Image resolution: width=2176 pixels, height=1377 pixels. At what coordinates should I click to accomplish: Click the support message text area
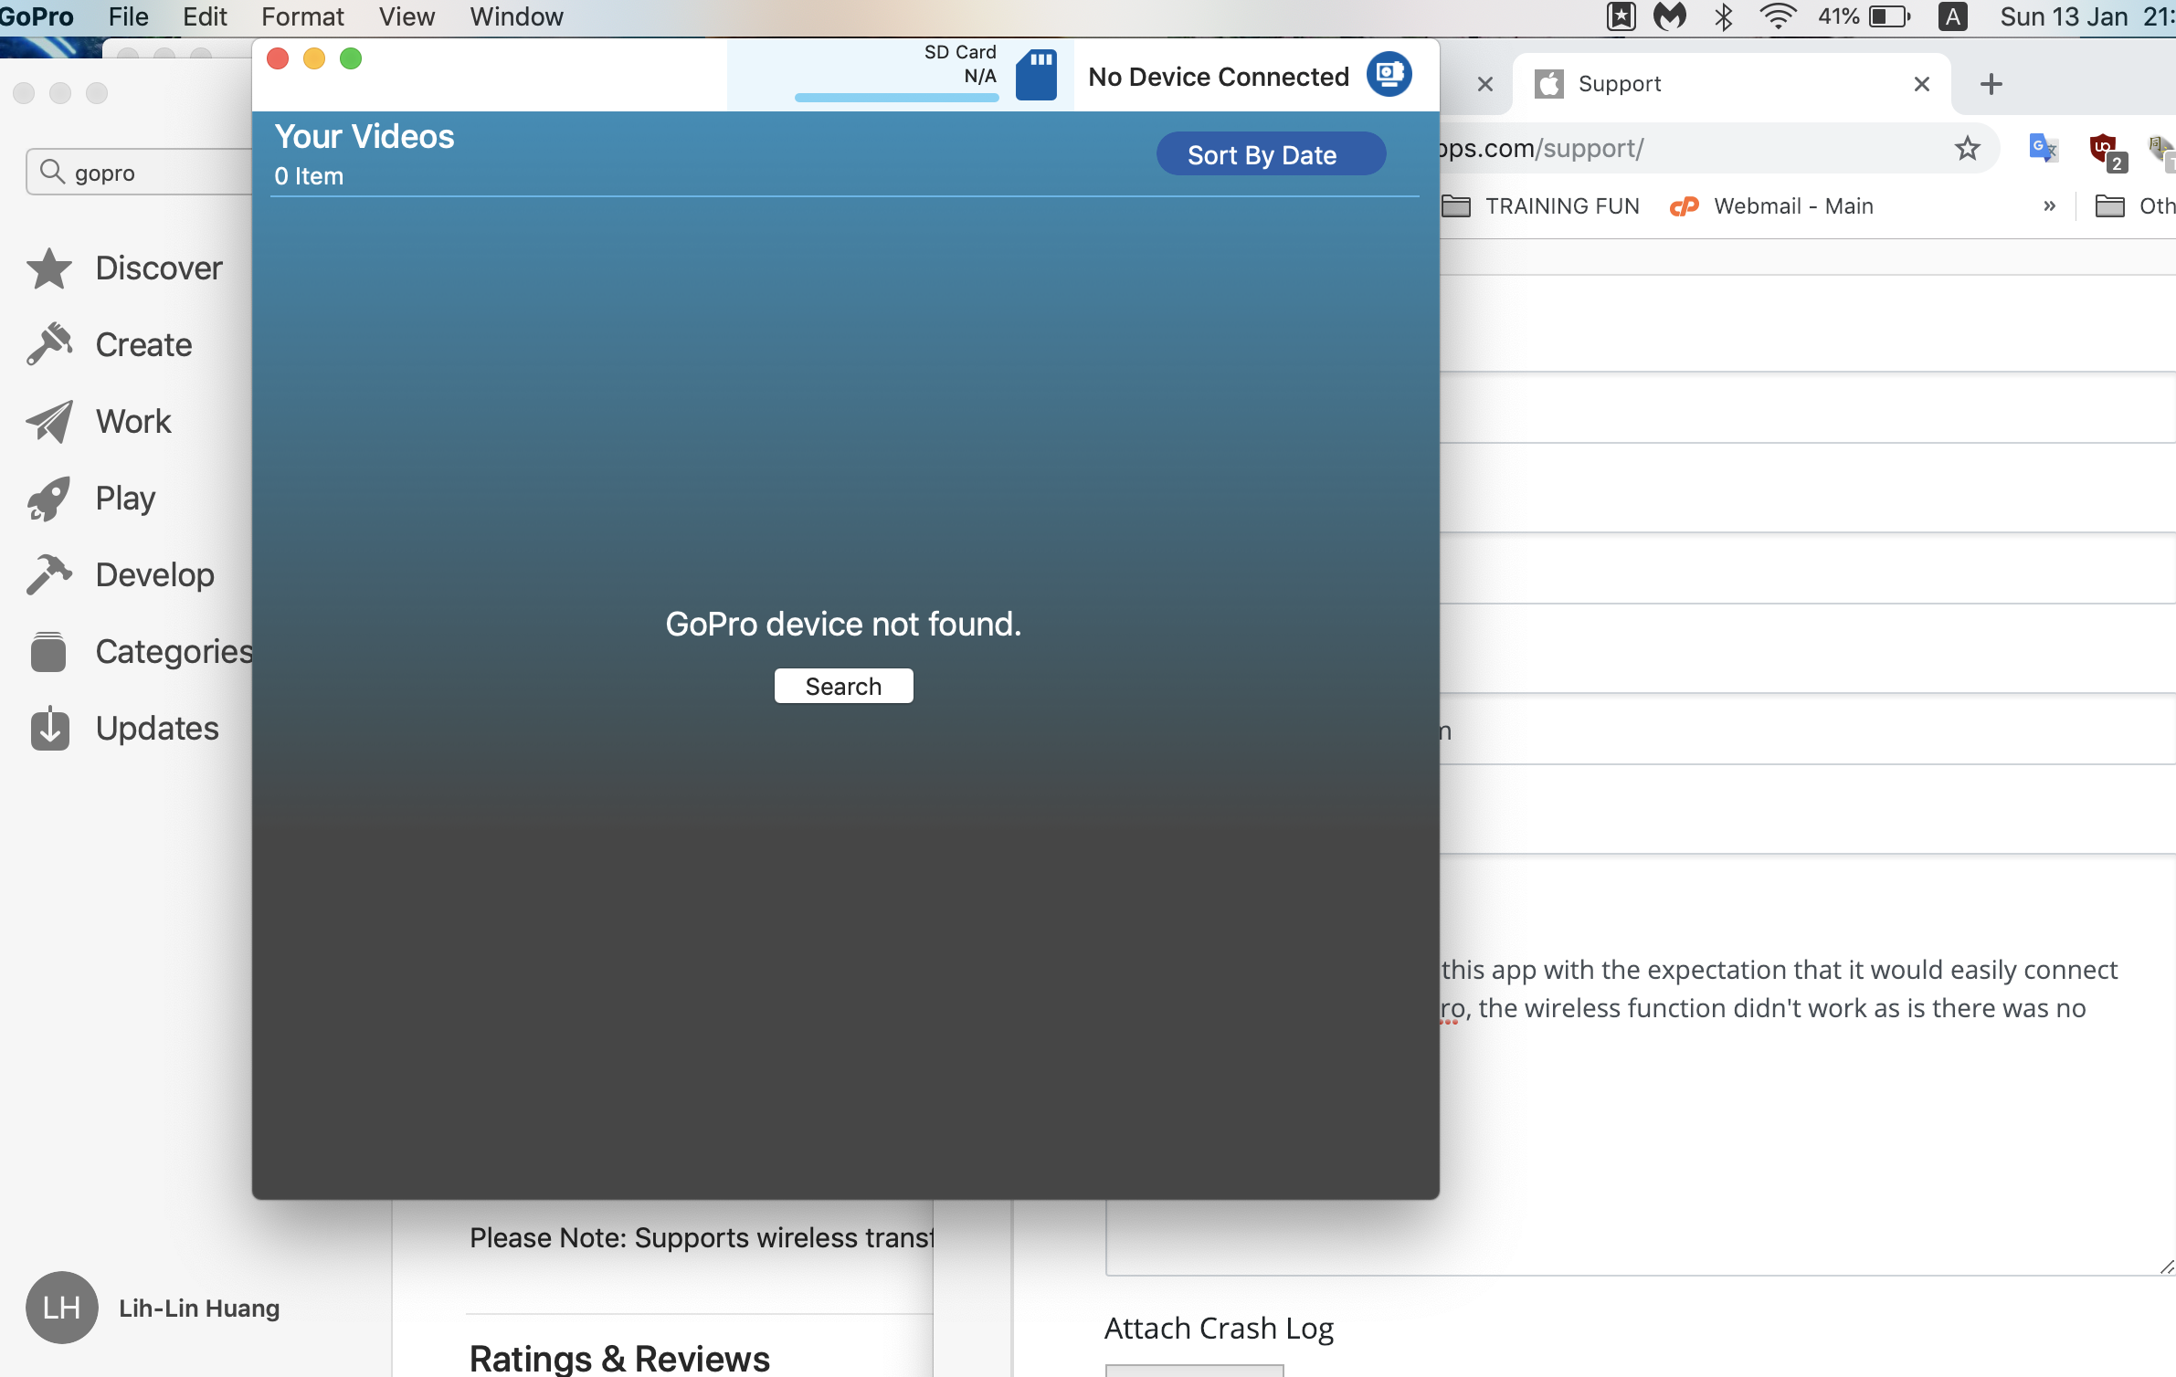pyautogui.click(x=1640, y=1064)
